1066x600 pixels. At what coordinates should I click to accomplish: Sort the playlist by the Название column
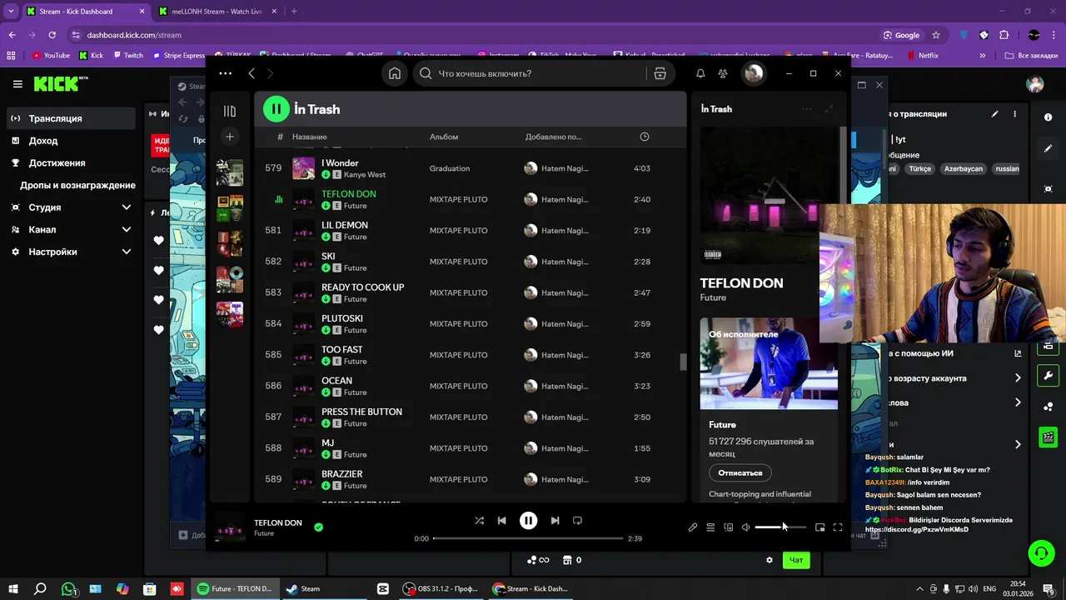point(309,137)
